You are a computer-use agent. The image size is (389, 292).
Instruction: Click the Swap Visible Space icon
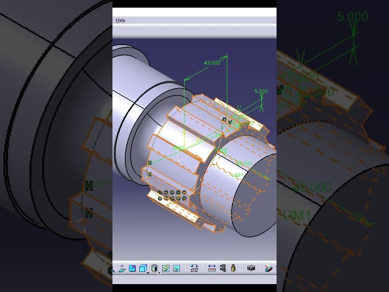coord(176,268)
